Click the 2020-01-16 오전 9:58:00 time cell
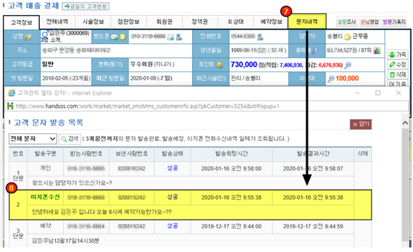 [x=231, y=169]
